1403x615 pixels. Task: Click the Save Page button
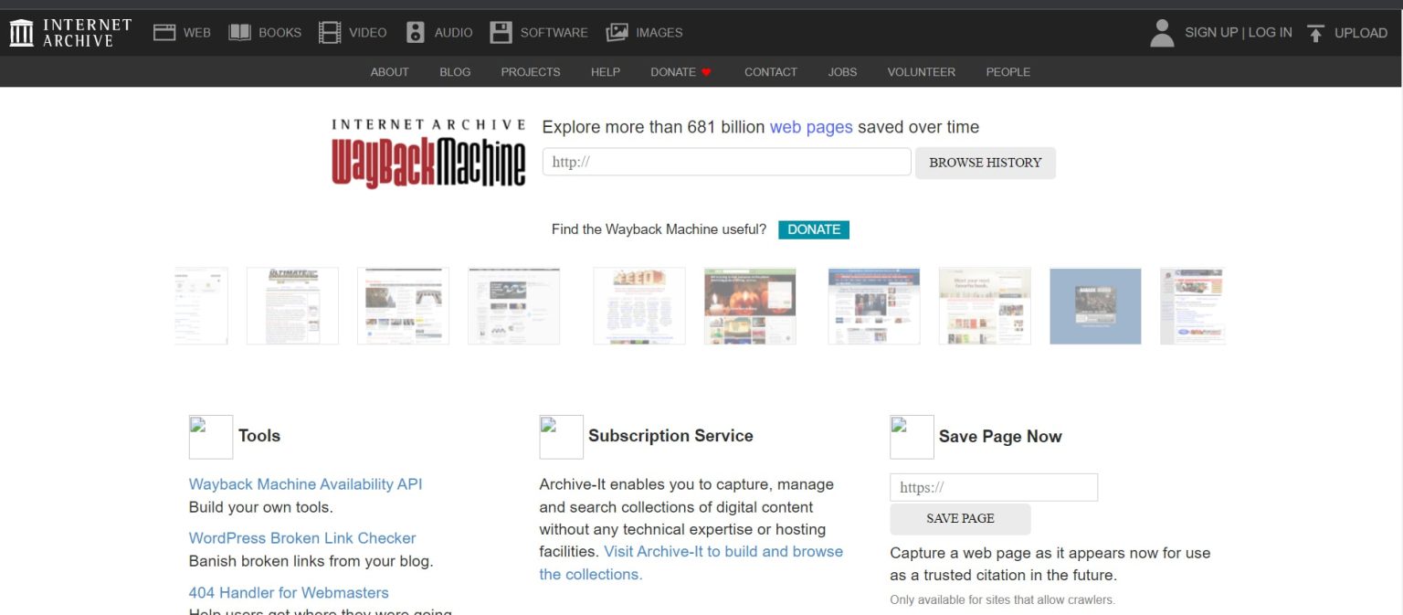960,519
